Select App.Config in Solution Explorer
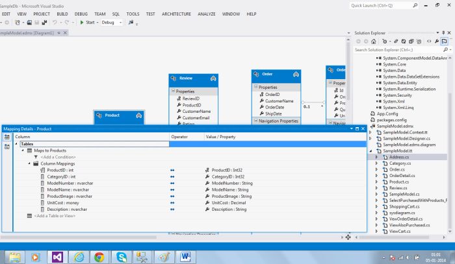The height and width of the screenshot is (264, 455). (387, 114)
